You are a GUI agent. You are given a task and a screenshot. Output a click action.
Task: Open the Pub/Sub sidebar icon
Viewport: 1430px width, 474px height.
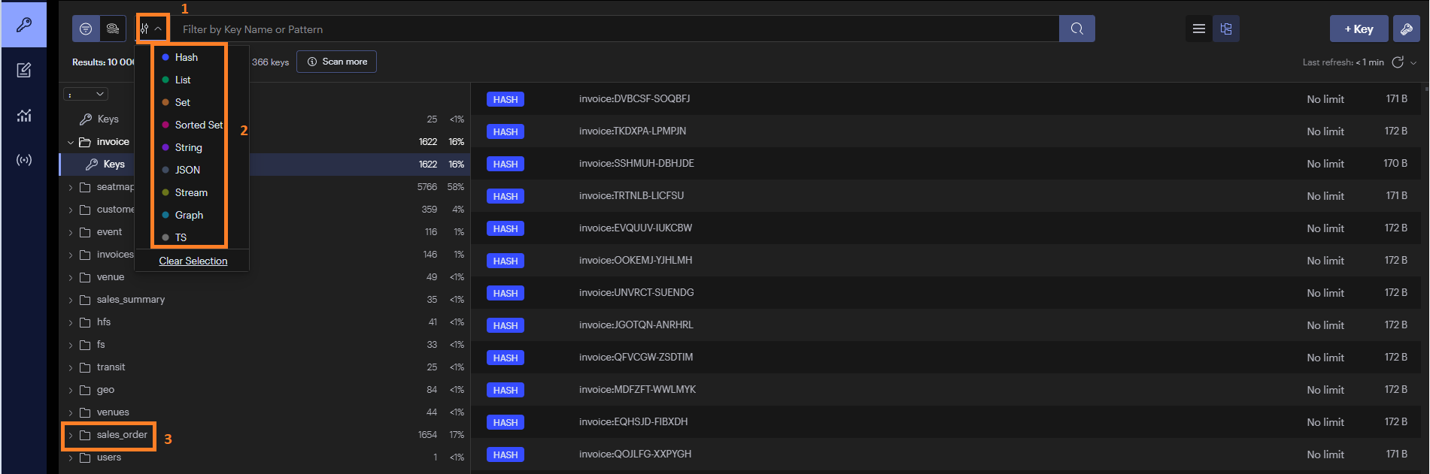click(x=24, y=160)
